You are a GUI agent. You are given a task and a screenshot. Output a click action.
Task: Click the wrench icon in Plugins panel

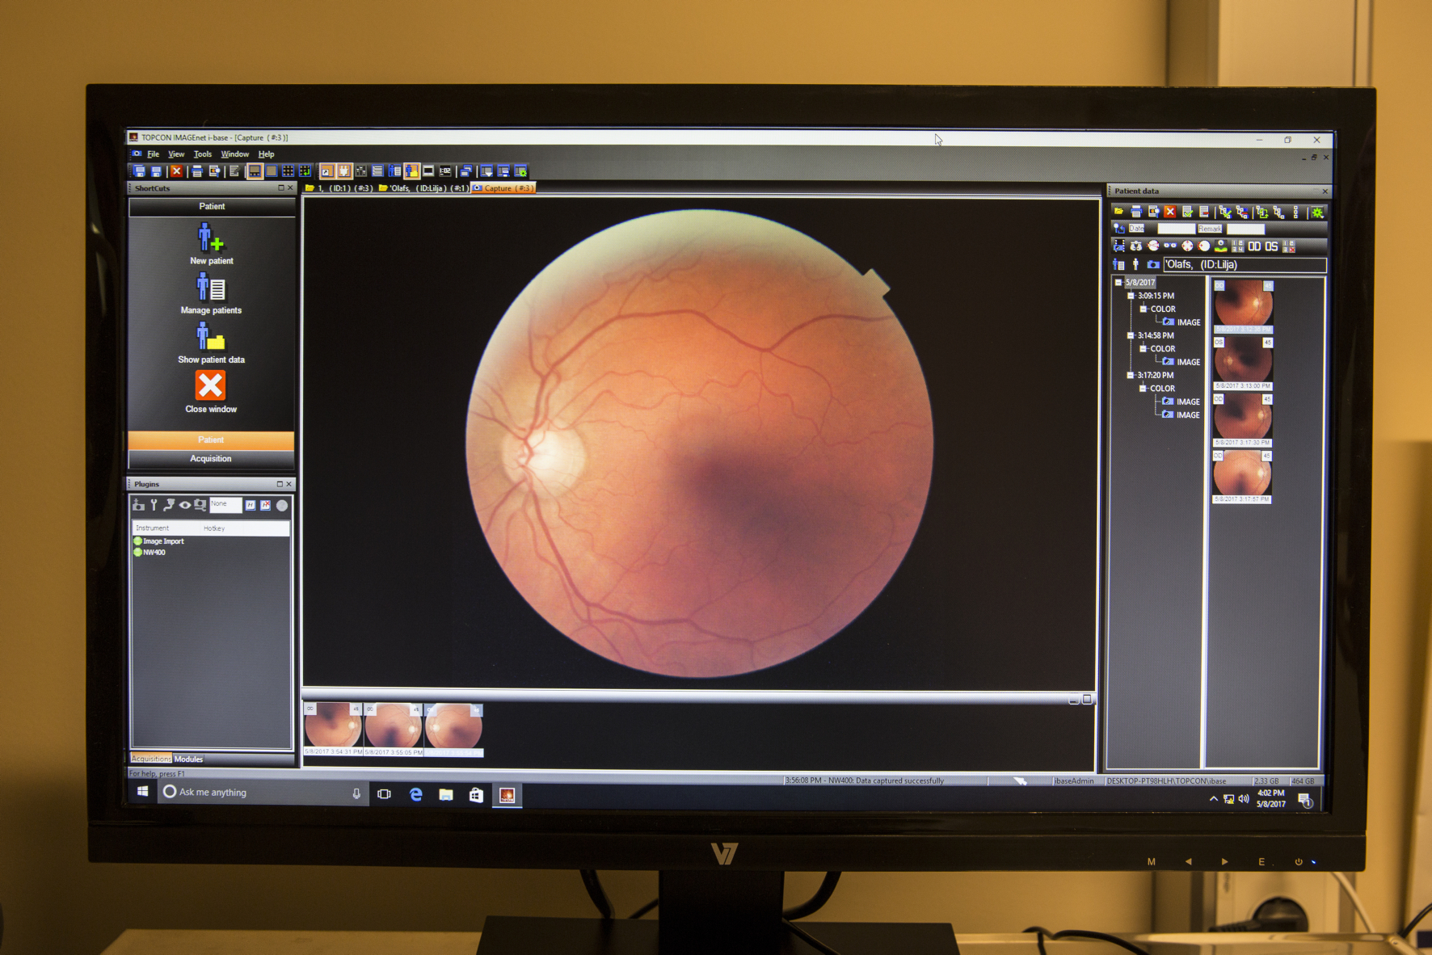click(x=154, y=505)
